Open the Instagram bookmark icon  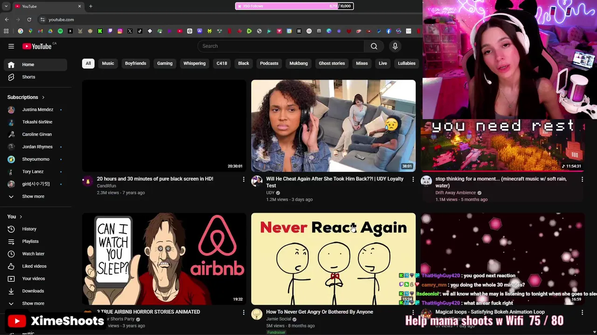(x=120, y=31)
